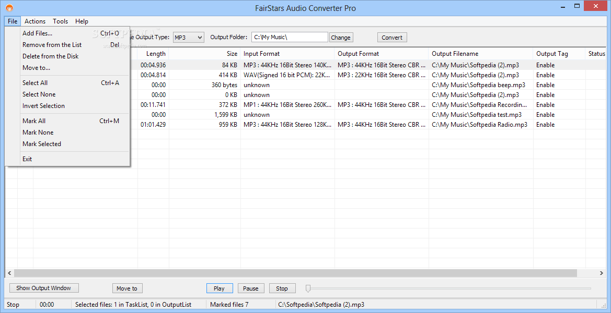Click the Play button
The image size is (611, 313).
pyautogui.click(x=220, y=288)
